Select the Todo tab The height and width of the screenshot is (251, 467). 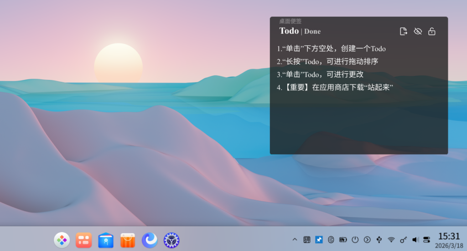click(x=289, y=31)
